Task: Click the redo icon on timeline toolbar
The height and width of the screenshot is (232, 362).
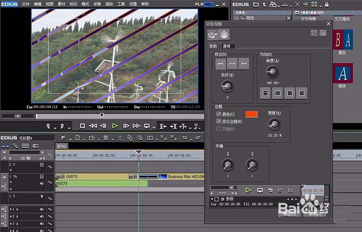Action: point(198,138)
